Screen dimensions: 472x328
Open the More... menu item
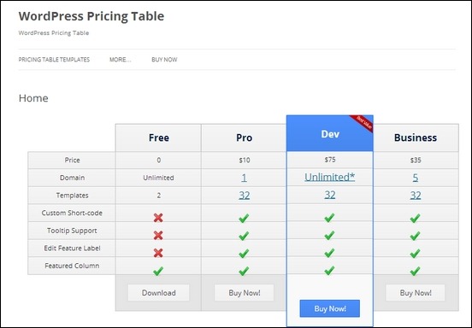point(120,60)
